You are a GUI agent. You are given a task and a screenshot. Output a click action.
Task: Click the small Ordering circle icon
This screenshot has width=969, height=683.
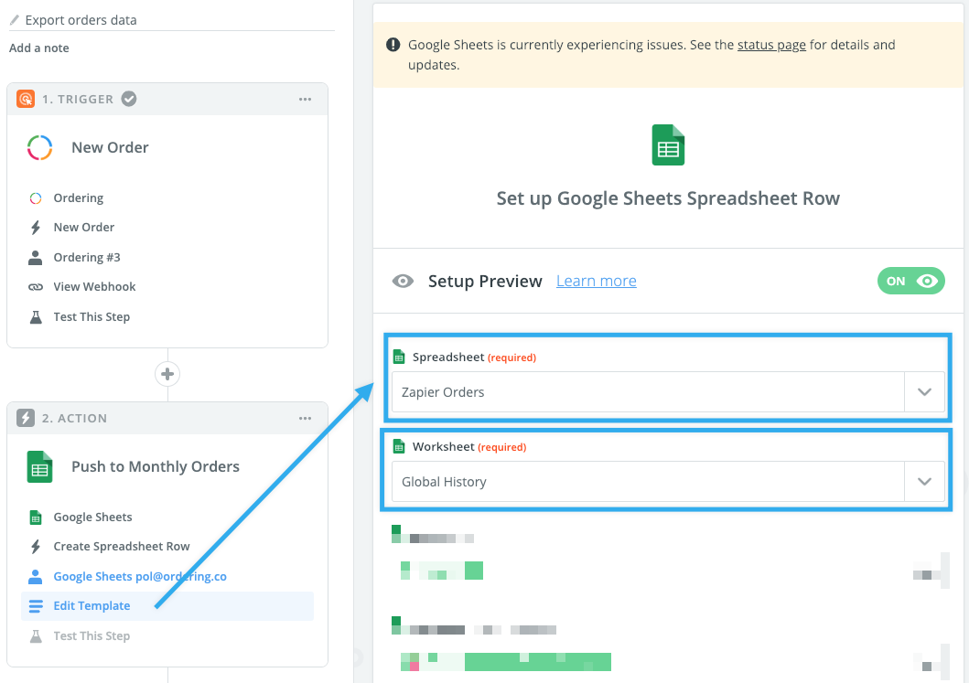point(35,198)
